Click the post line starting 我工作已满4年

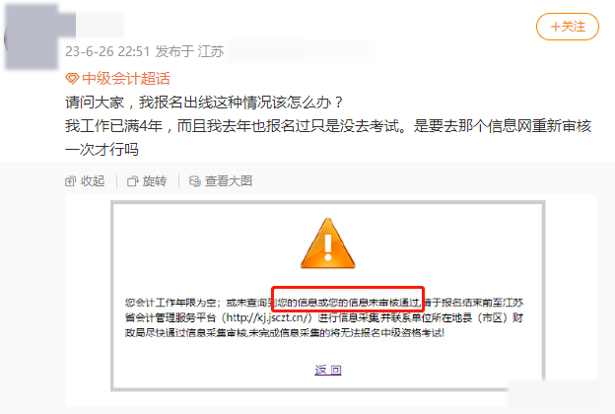328,137
